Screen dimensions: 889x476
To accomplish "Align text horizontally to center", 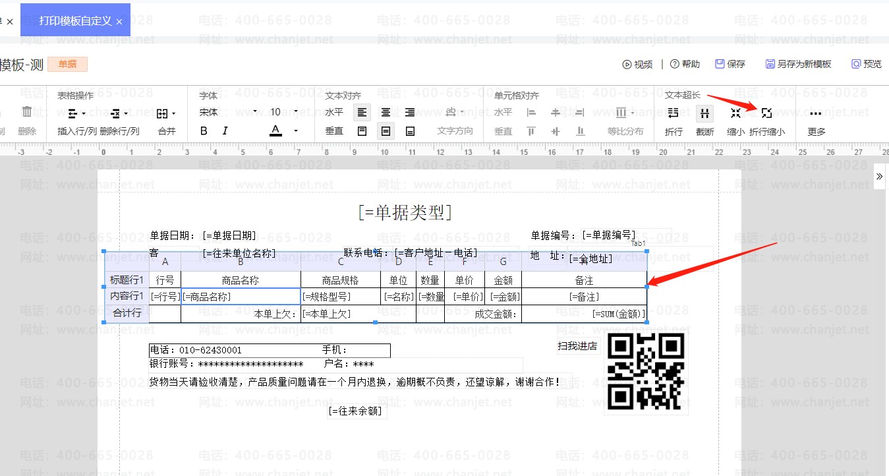I will click(x=386, y=113).
